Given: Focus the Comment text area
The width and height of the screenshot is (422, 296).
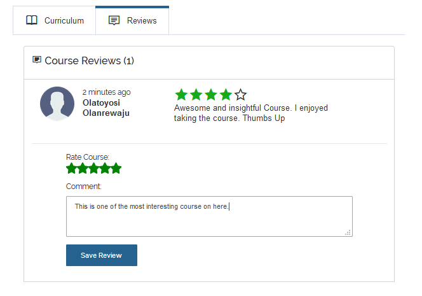Looking at the screenshot, I should [x=209, y=216].
